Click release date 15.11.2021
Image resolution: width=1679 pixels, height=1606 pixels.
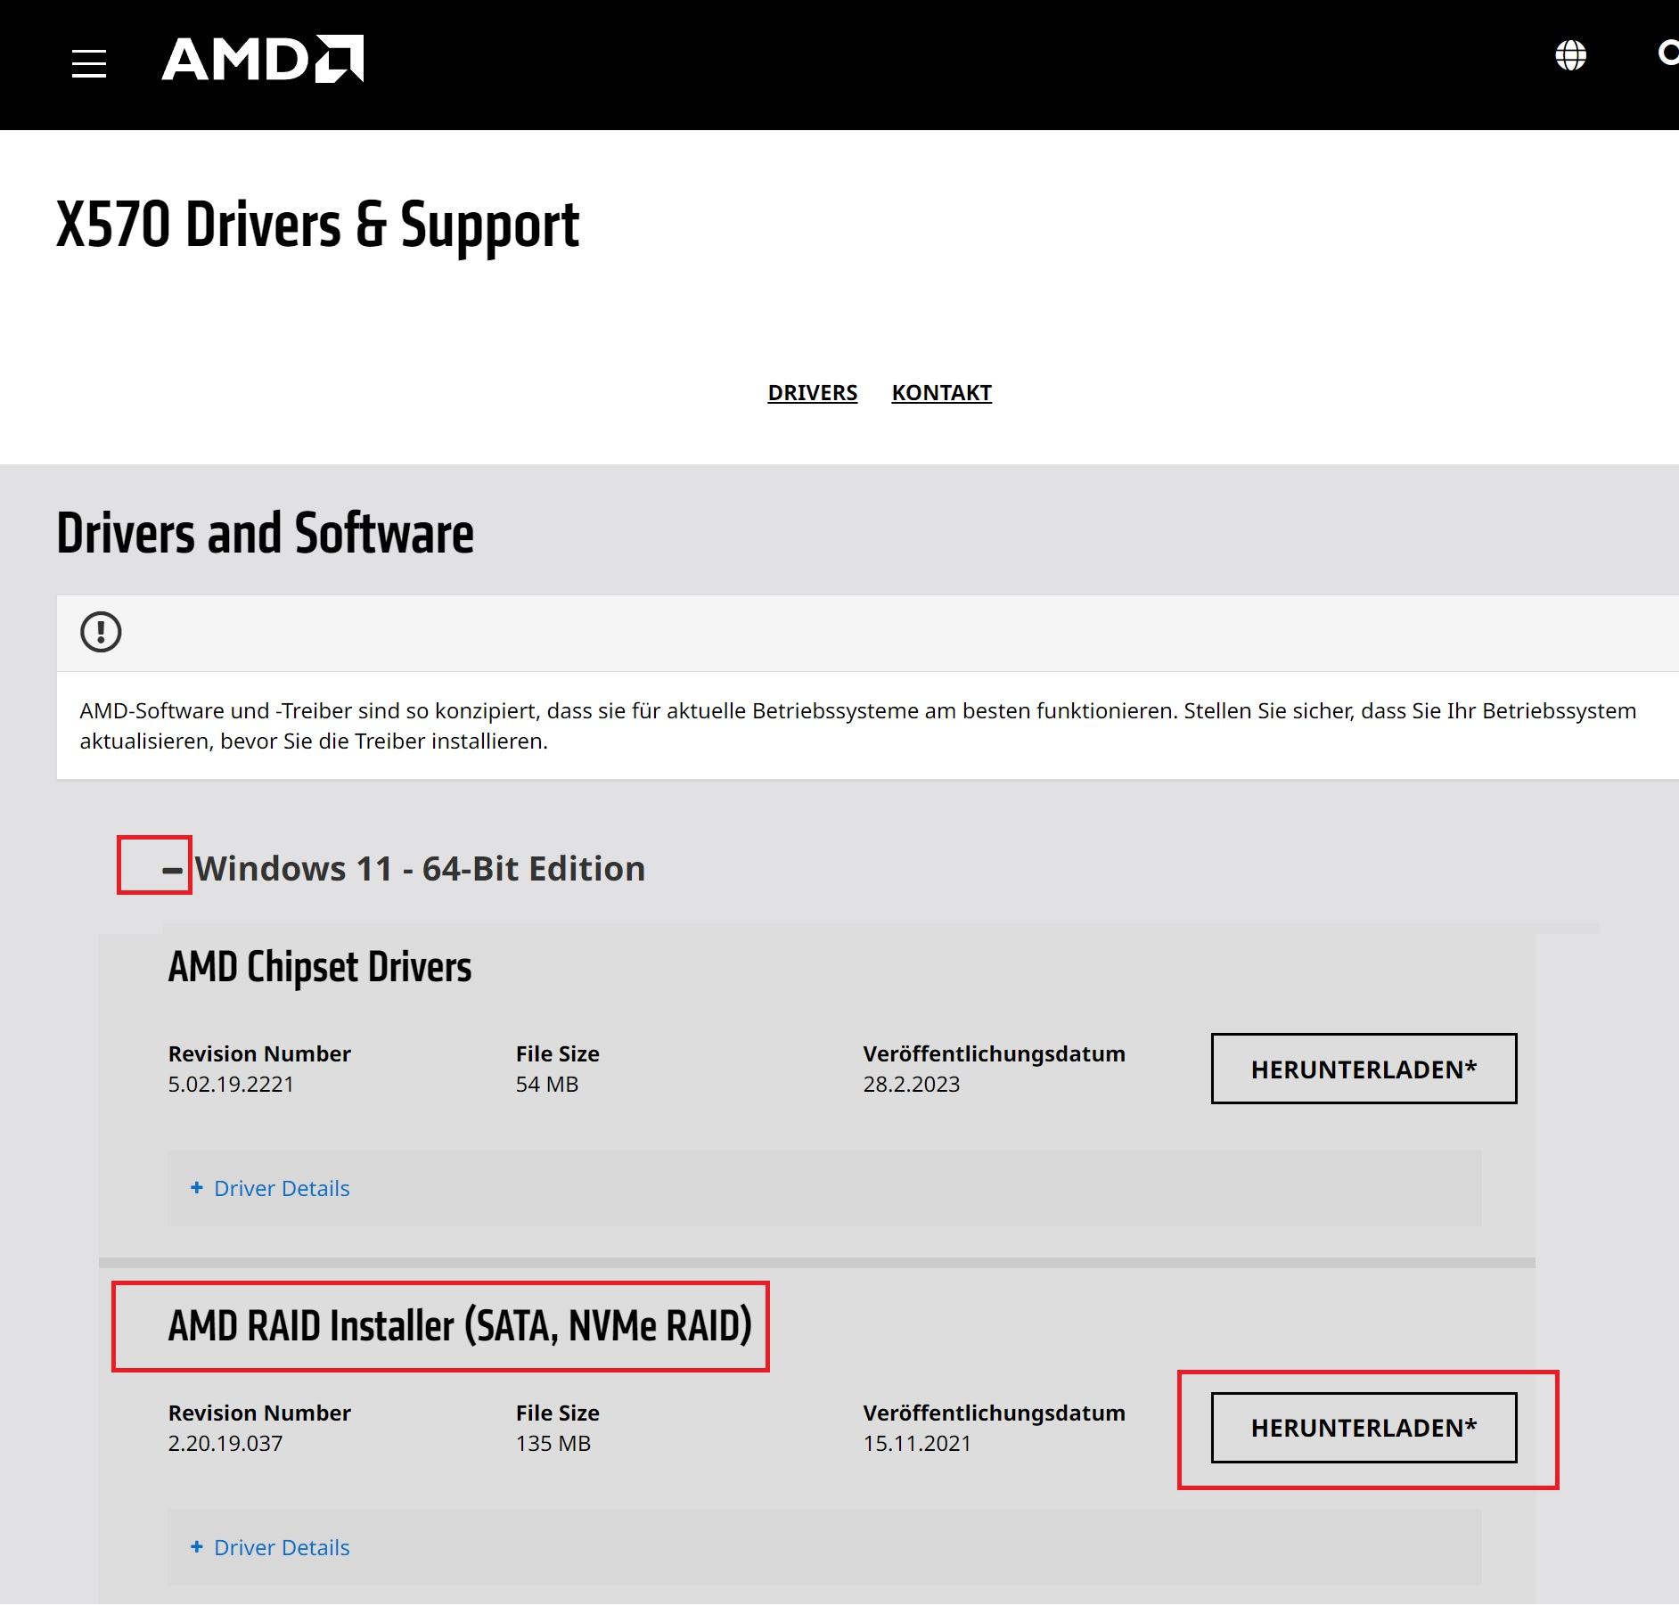pos(917,1443)
